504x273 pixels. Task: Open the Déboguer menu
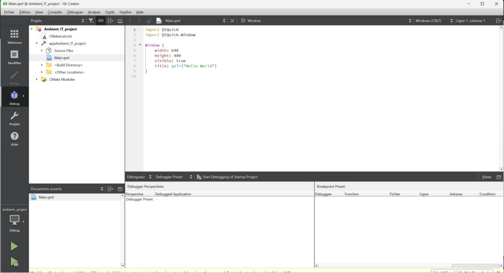click(x=75, y=12)
